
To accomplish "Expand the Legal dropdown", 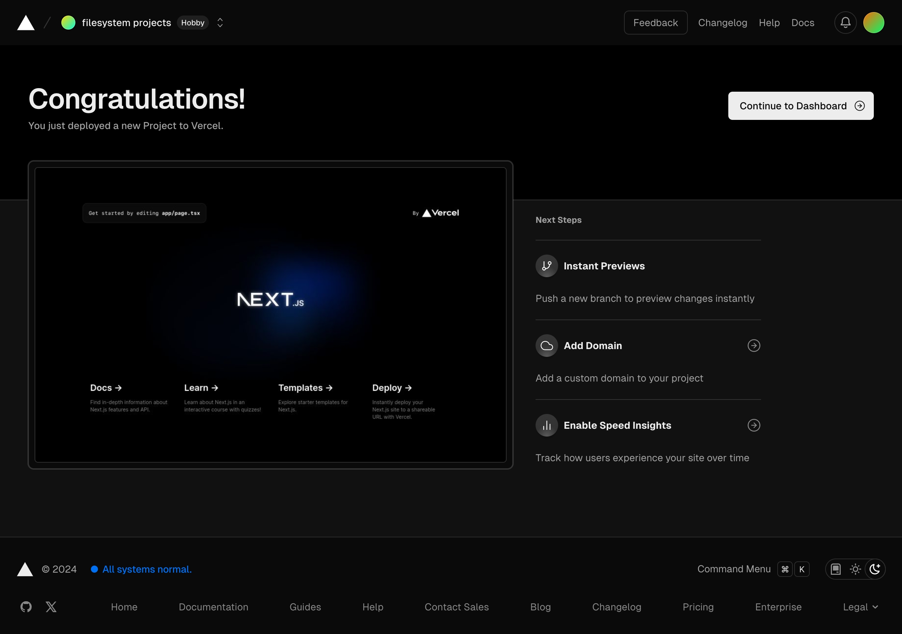I will pyautogui.click(x=860, y=607).
